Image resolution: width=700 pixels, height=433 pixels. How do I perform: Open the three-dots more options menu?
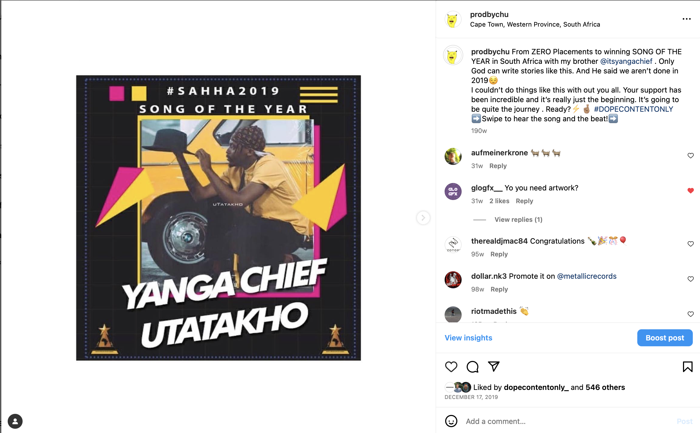coord(686,19)
